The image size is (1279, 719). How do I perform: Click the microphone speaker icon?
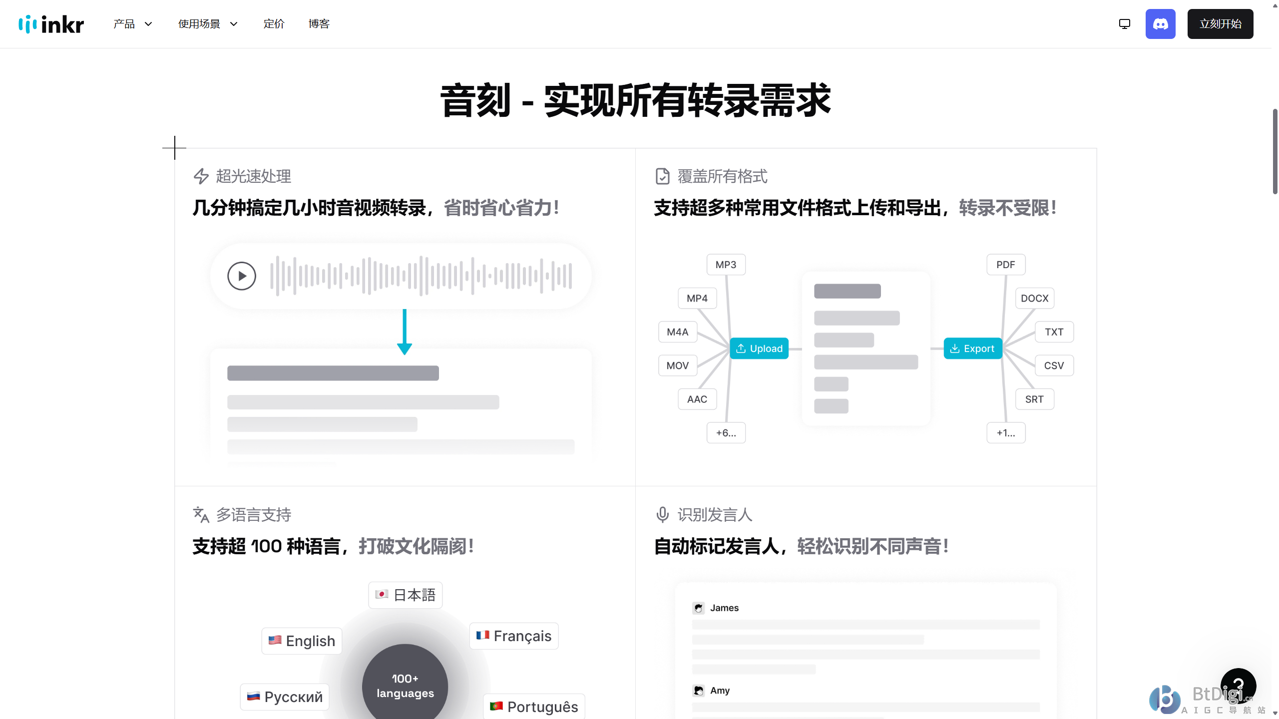click(x=662, y=515)
